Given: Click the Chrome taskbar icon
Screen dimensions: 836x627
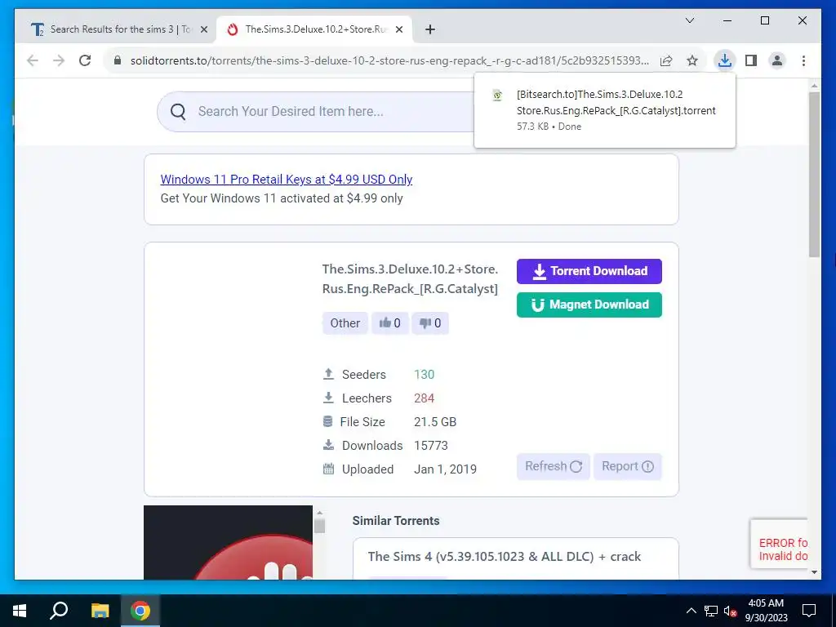Looking at the screenshot, I should pyautogui.click(x=140, y=611).
